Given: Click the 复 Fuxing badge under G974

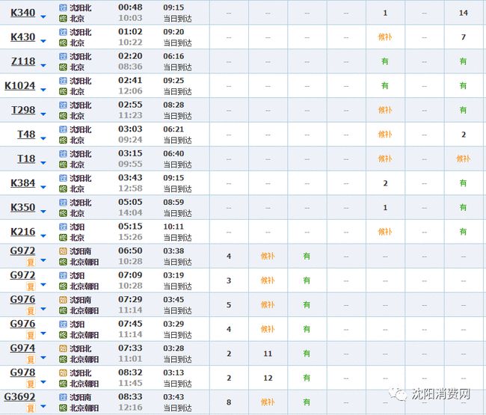Looking at the screenshot, I should click(31, 360).
